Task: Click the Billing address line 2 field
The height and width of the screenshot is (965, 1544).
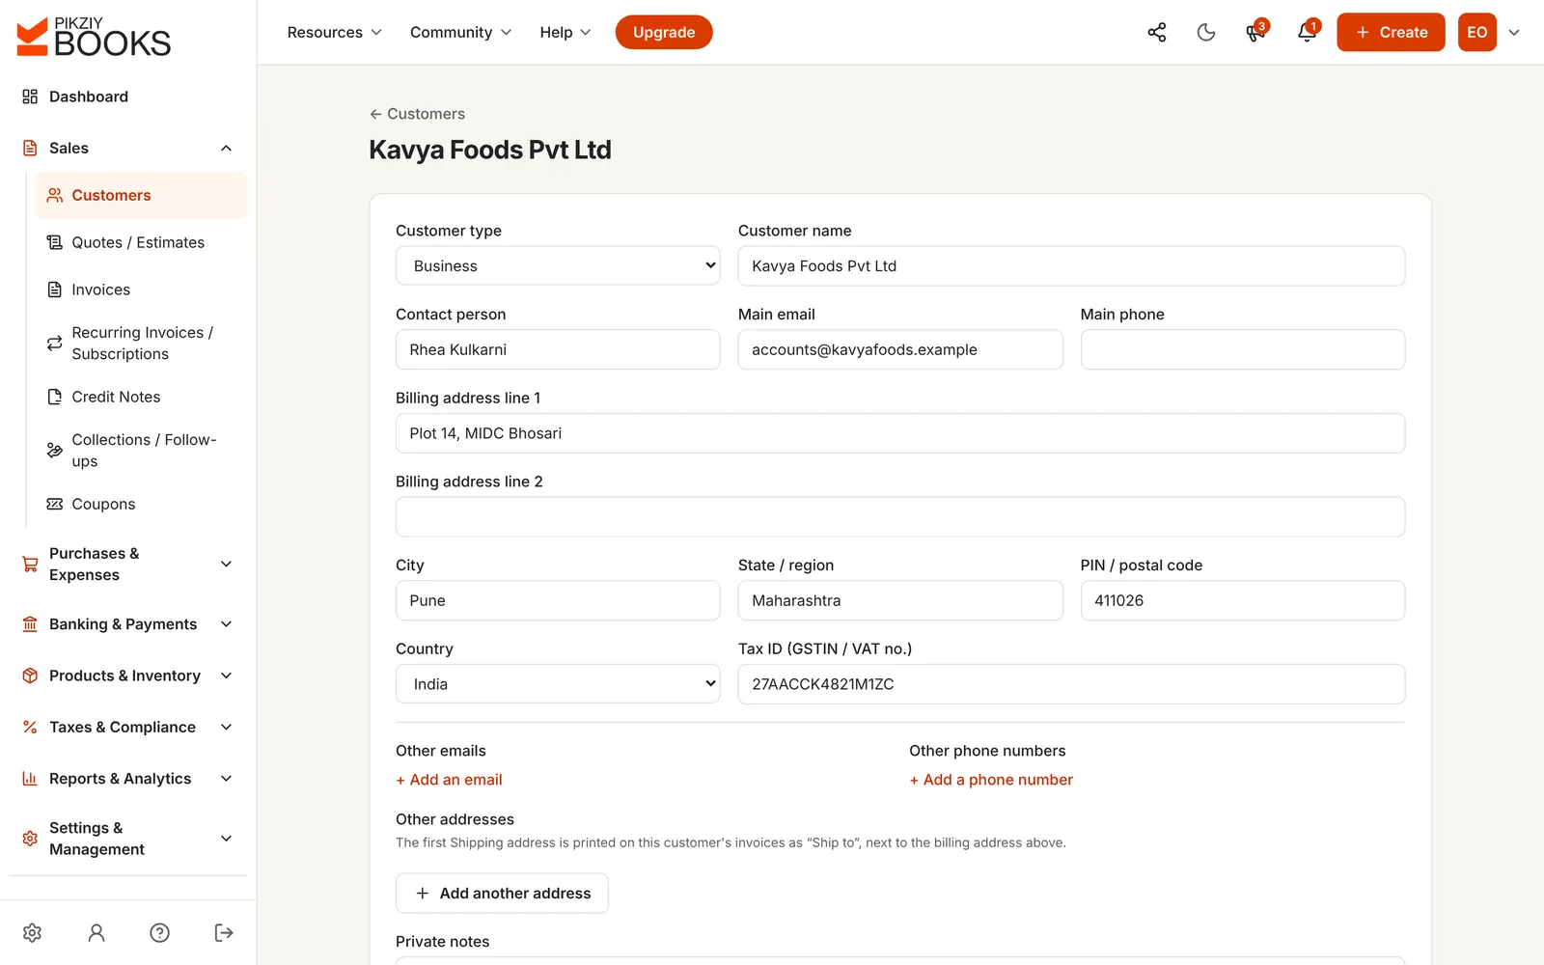Action: pos(900,517)
